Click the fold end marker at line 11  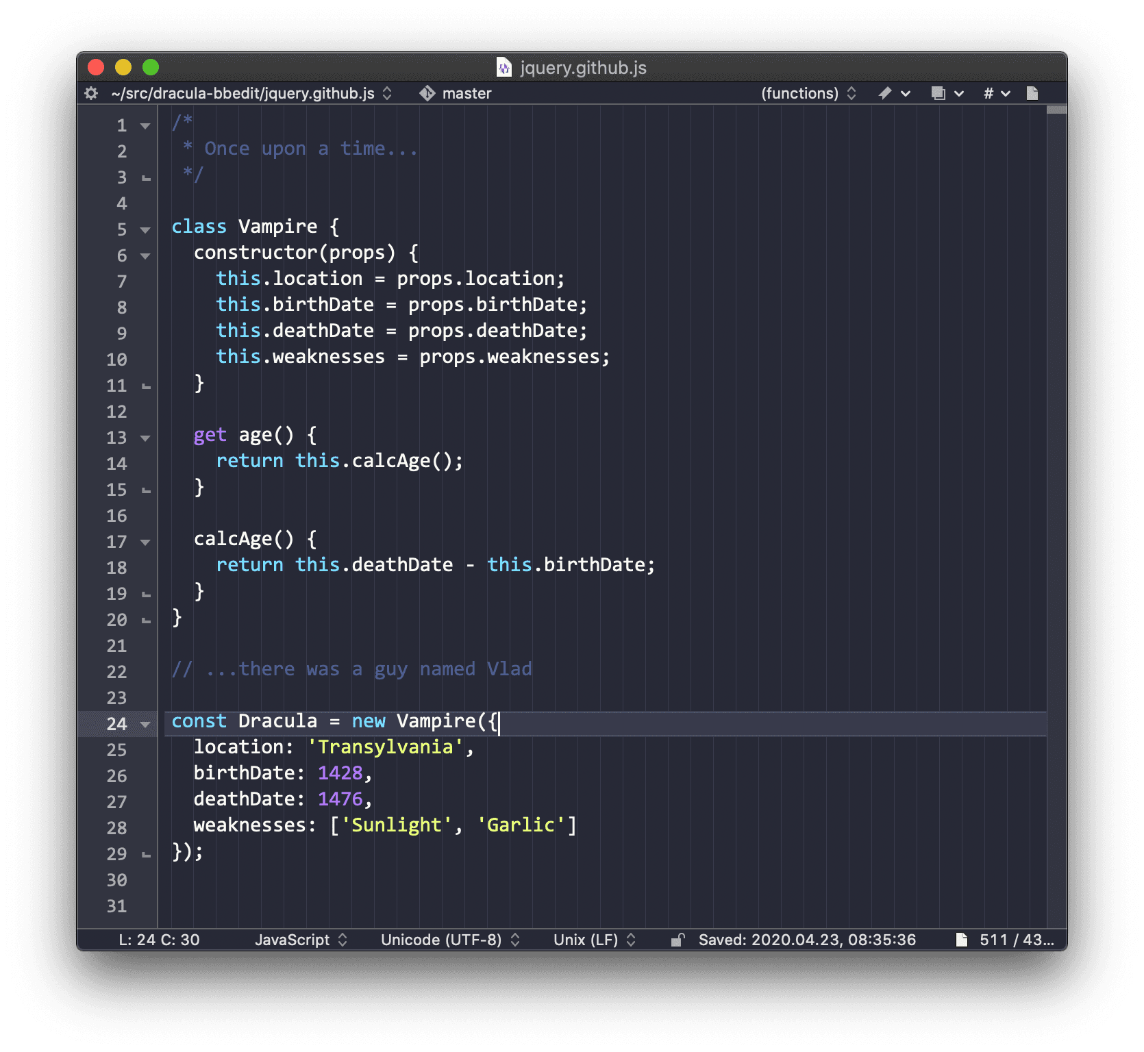[146, 387]
